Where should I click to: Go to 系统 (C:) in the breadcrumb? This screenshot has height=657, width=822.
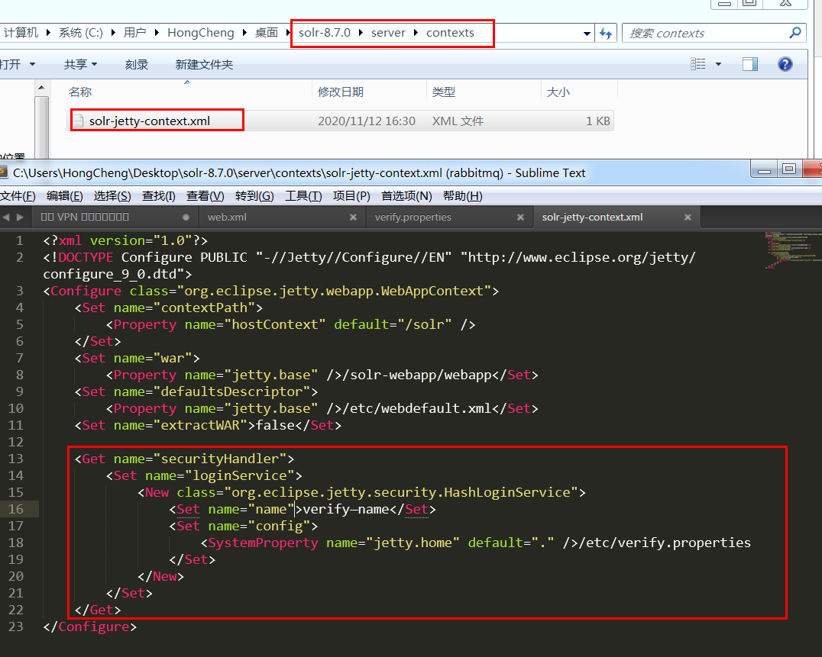pyautogui.click(x=81, y=33)
